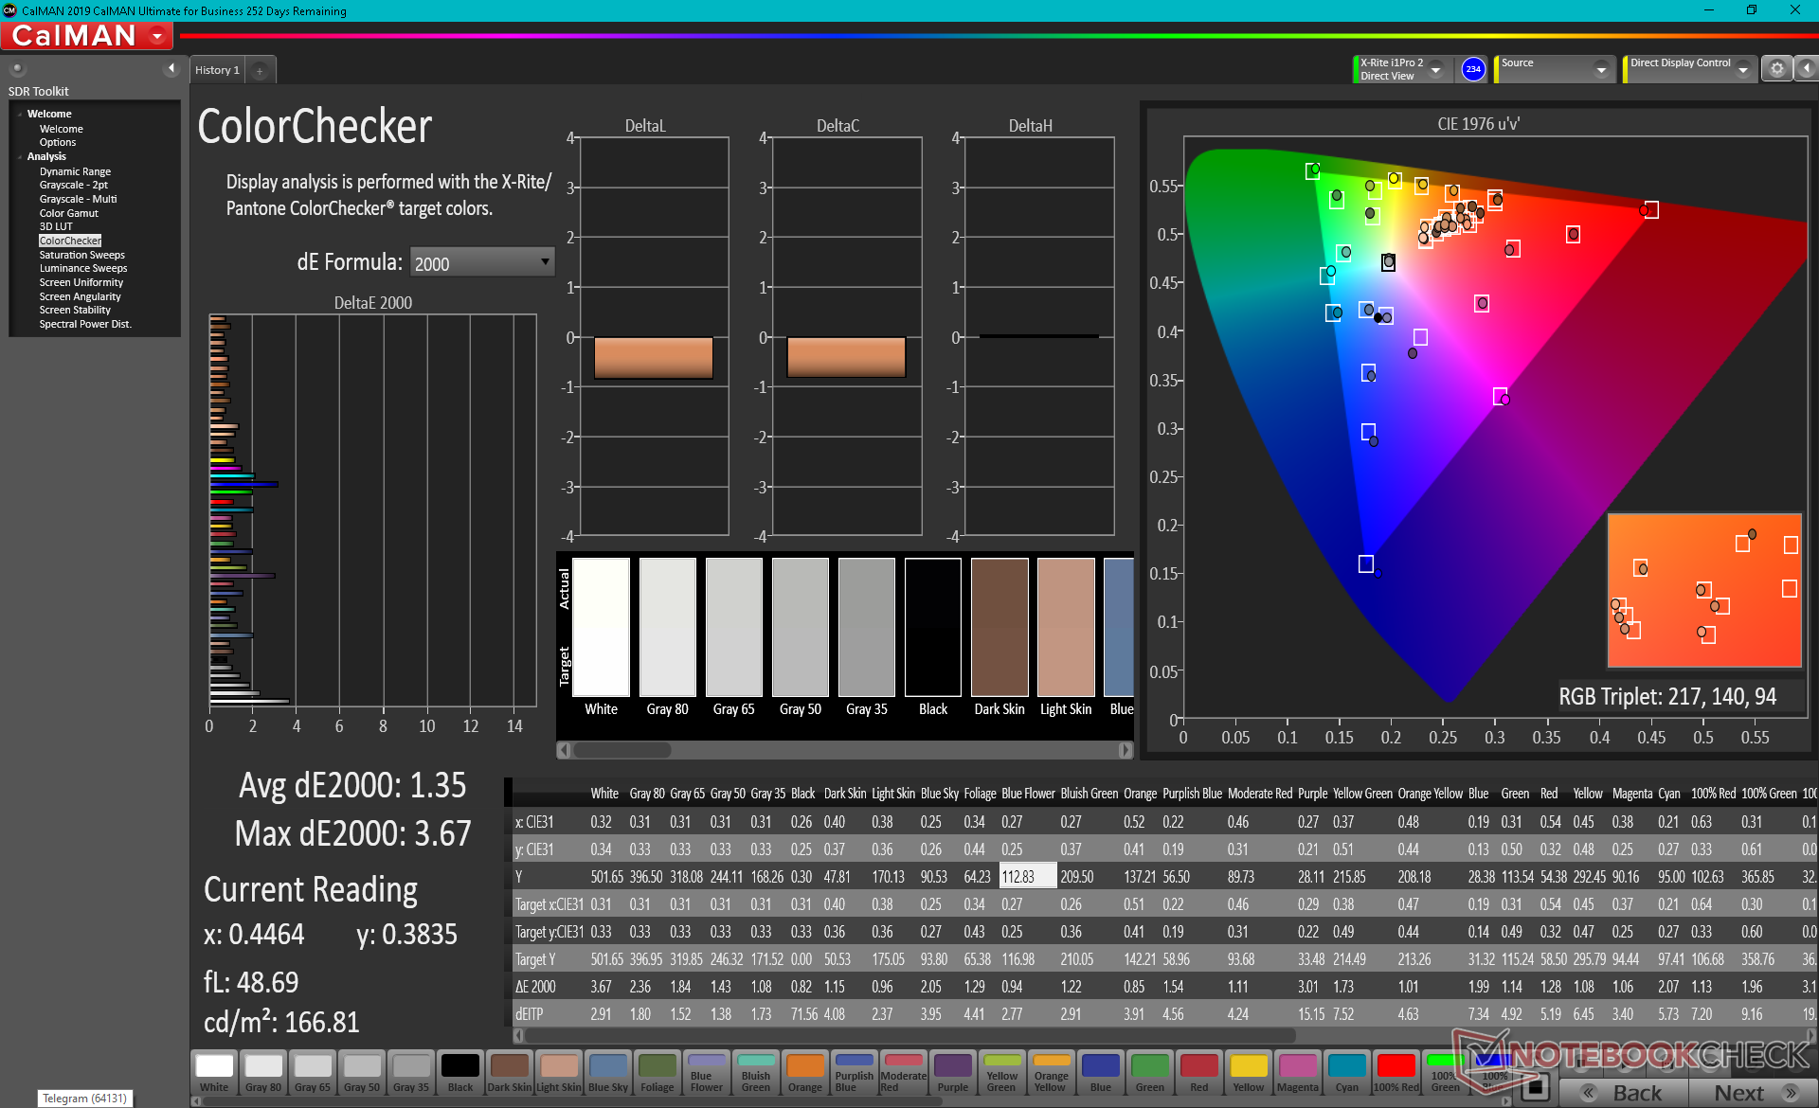Expand the Direct Display Control dropdown

(x=1743, y=69)
